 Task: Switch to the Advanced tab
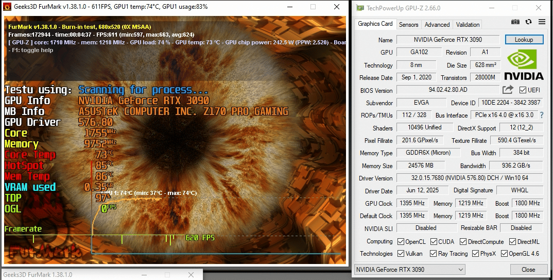437,24
